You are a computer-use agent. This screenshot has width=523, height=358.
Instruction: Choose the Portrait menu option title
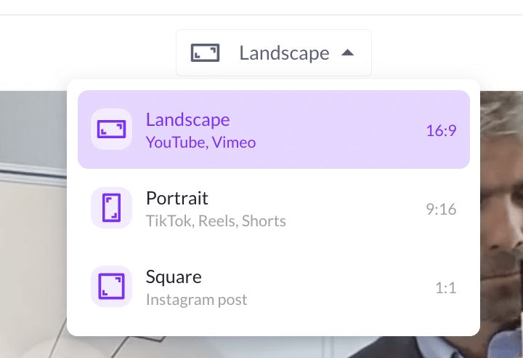tap(177, 198)
